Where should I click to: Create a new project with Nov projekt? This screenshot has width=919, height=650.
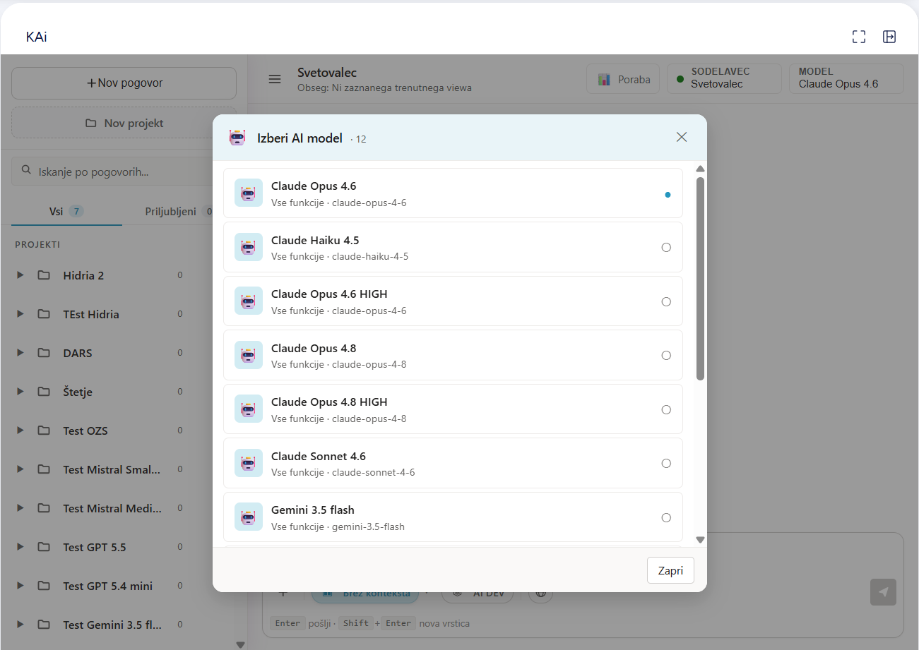[x=124, y=123]
